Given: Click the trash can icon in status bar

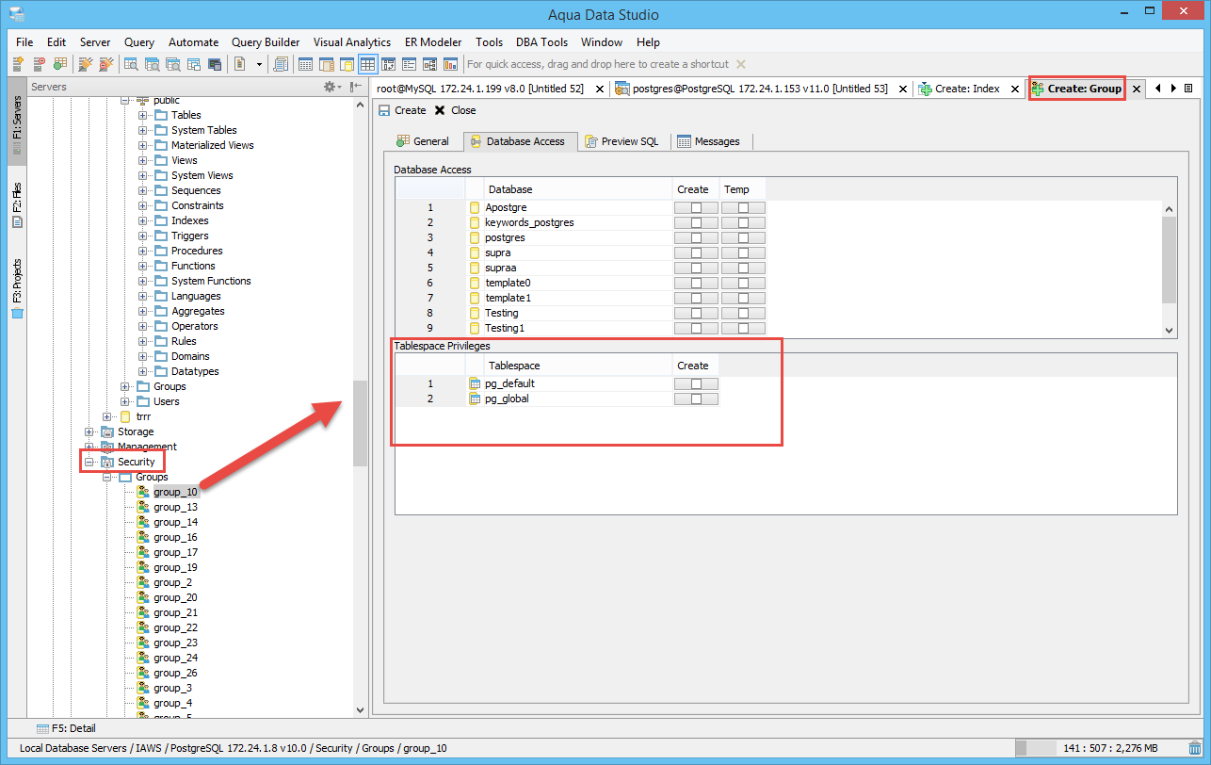Looking at the screenshot, I should [1195, 748].
